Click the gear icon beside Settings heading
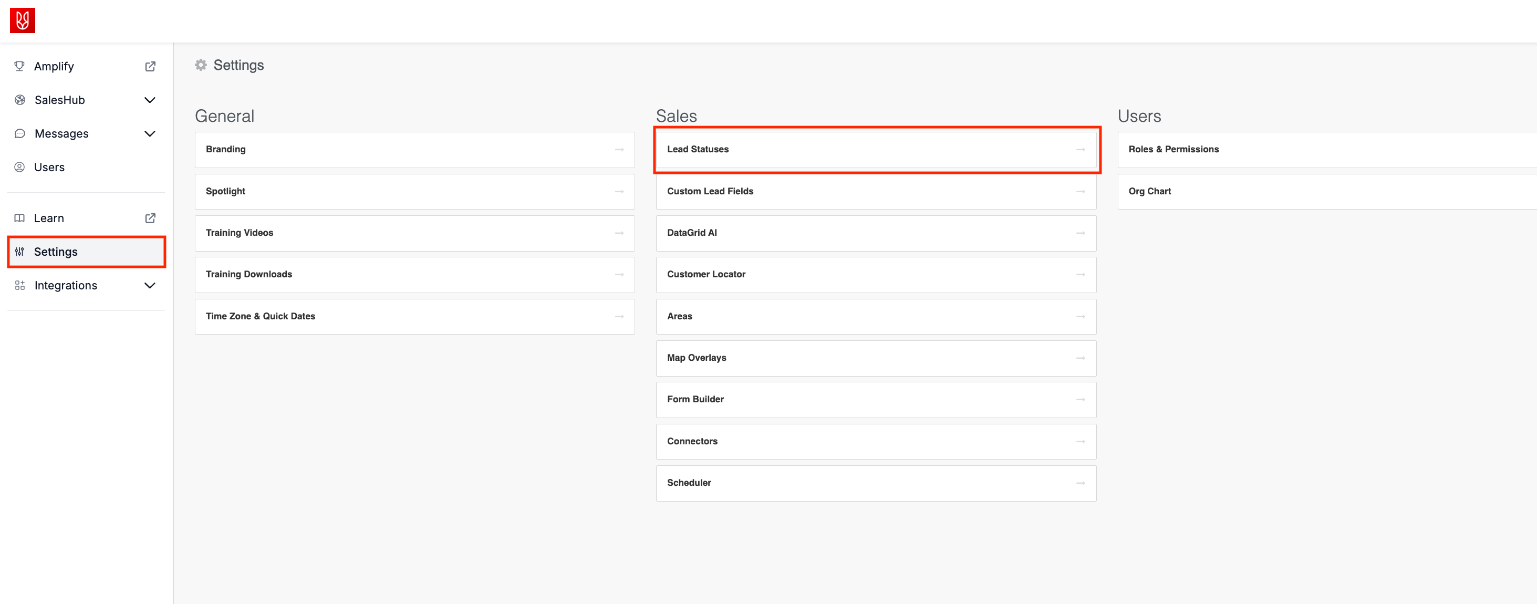The height and width of the screenshot is (604, 1537). [x=201, y=65]
